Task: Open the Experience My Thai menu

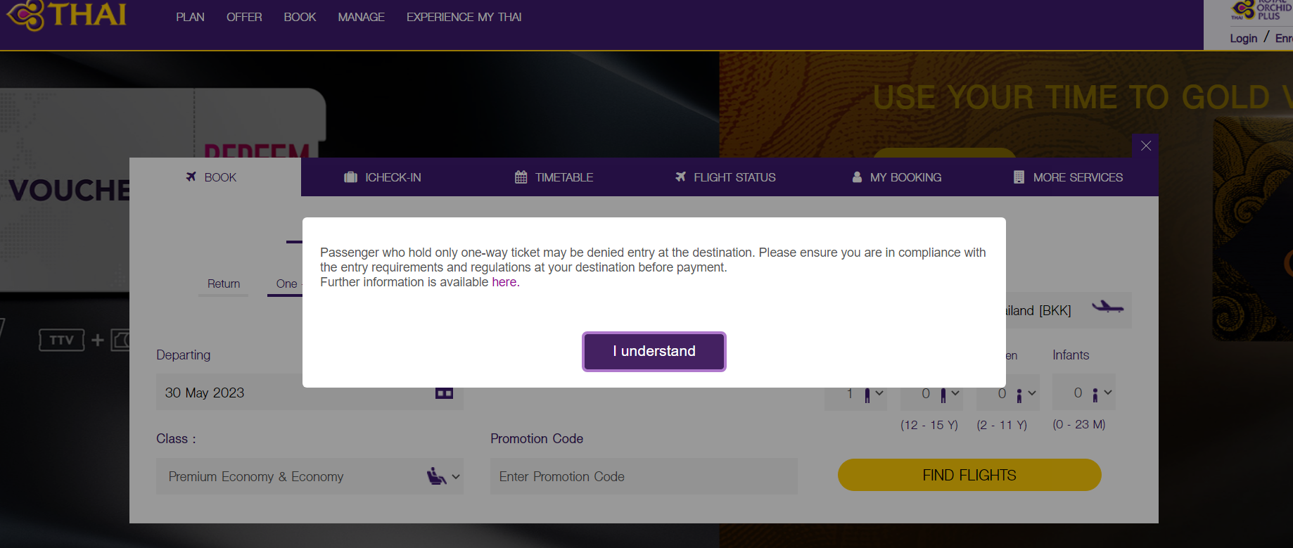Action: click(x=464, y=17)
